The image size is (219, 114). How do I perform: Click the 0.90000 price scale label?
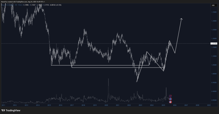coord(214,91)
